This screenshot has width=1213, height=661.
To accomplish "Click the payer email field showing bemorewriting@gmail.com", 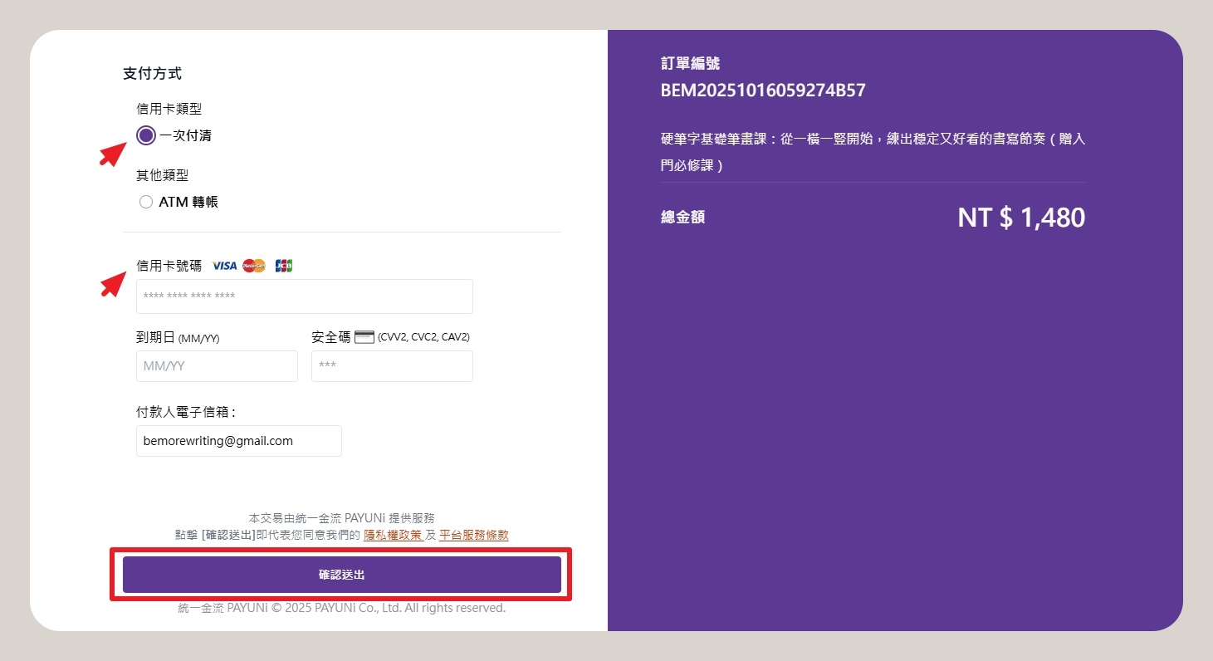I will pos(238,440).
